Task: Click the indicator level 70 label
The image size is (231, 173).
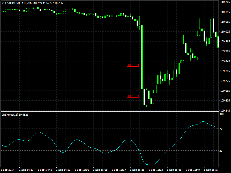Action: tap(221, 129)
